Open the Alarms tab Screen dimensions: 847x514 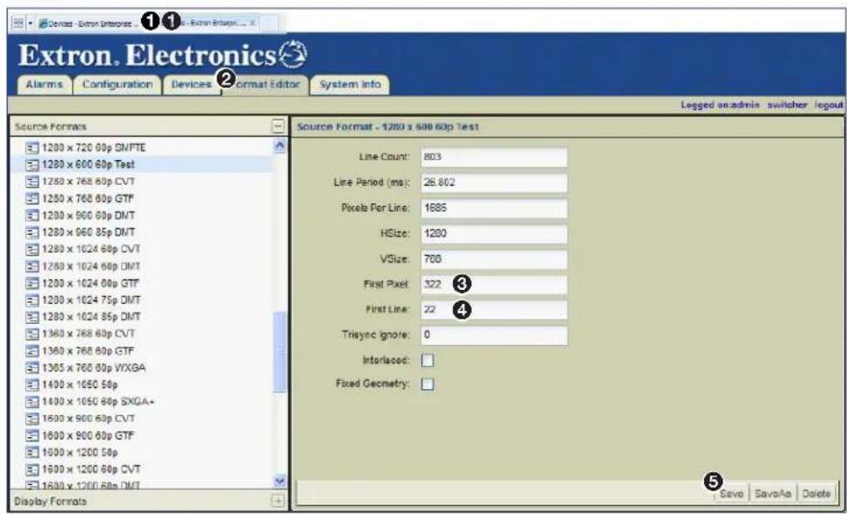pyautogui.click(x=45, y=85)
